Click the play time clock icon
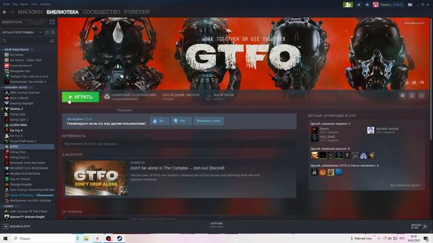 point(208,97)
